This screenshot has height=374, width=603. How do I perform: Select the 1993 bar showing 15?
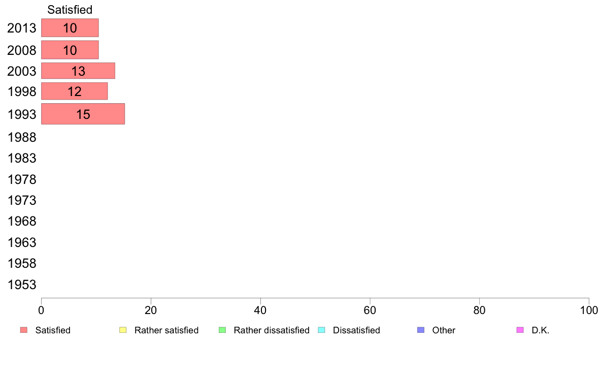pyautogui.click(x=83, y=114)
